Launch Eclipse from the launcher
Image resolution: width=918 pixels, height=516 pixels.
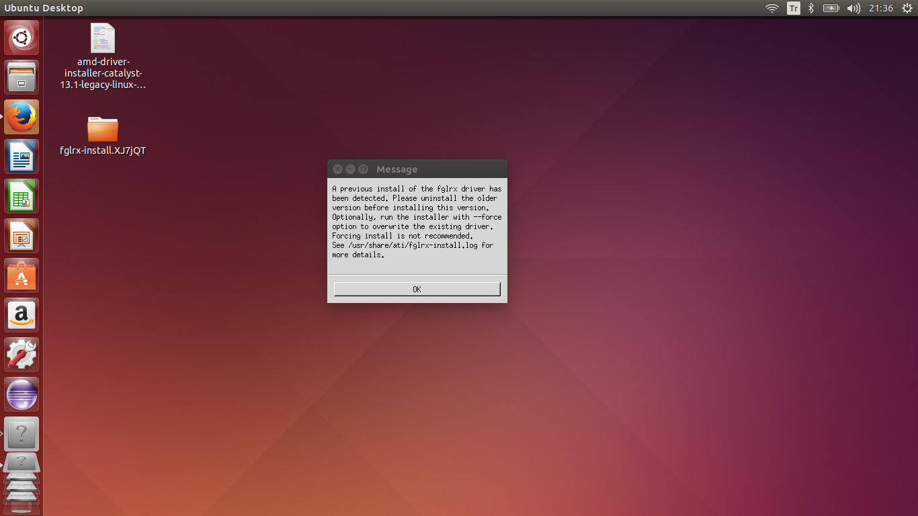(22, 394)
